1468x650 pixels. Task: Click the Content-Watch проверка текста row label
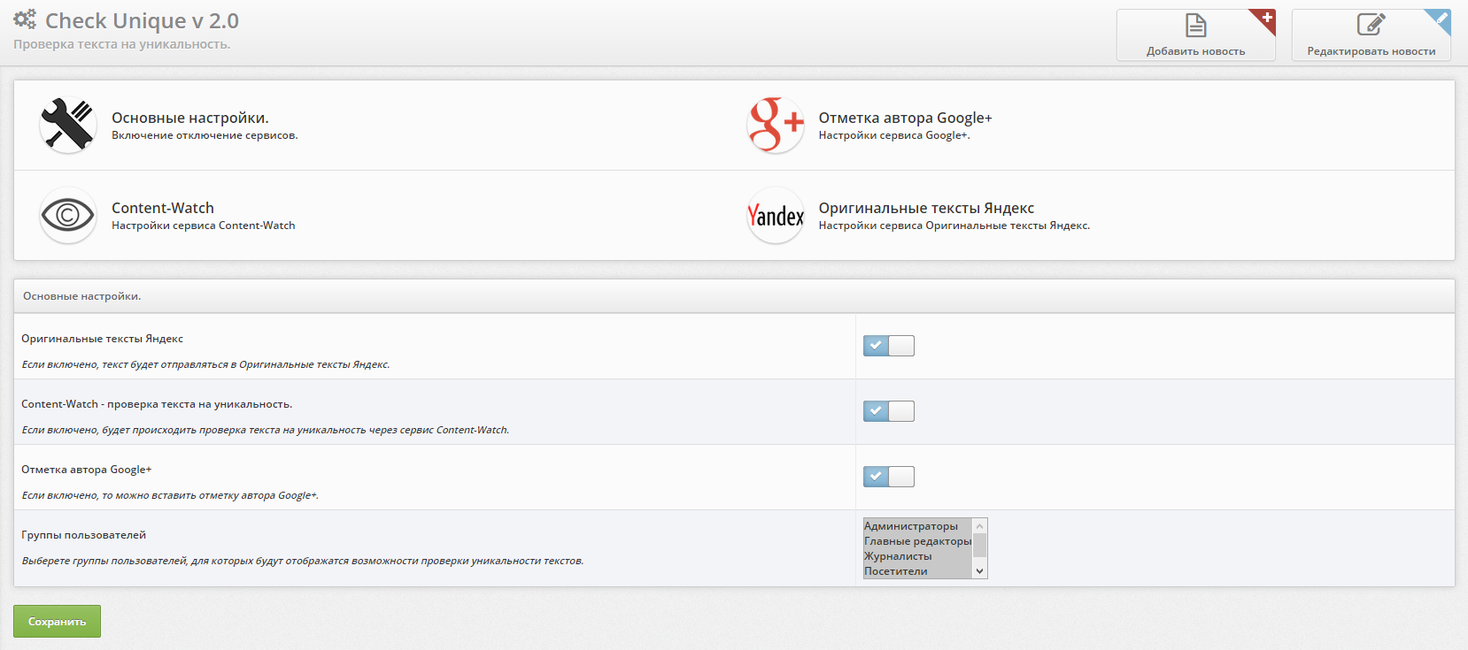pos(157,404)
